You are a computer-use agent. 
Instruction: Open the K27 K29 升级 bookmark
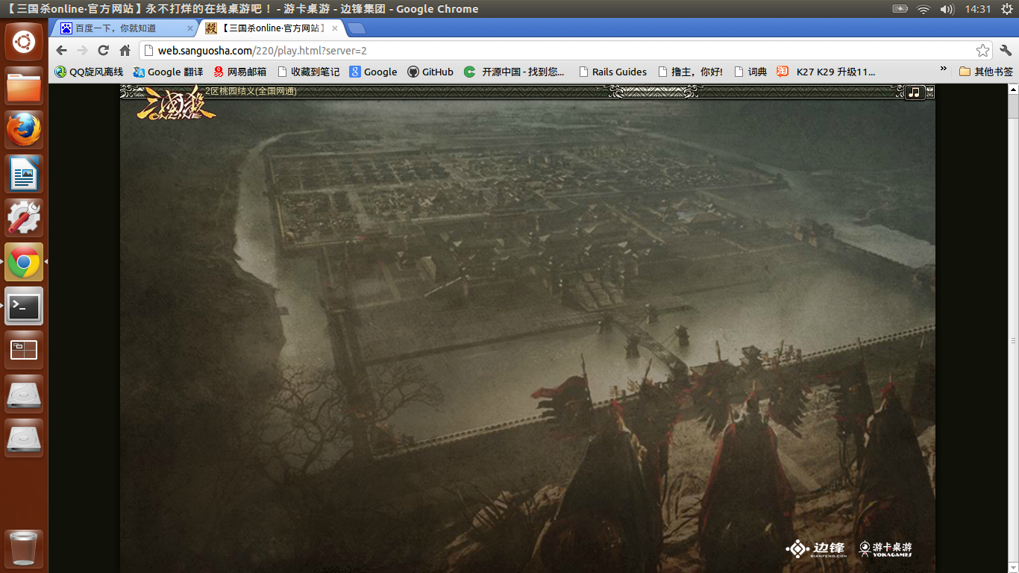(826, 72)
